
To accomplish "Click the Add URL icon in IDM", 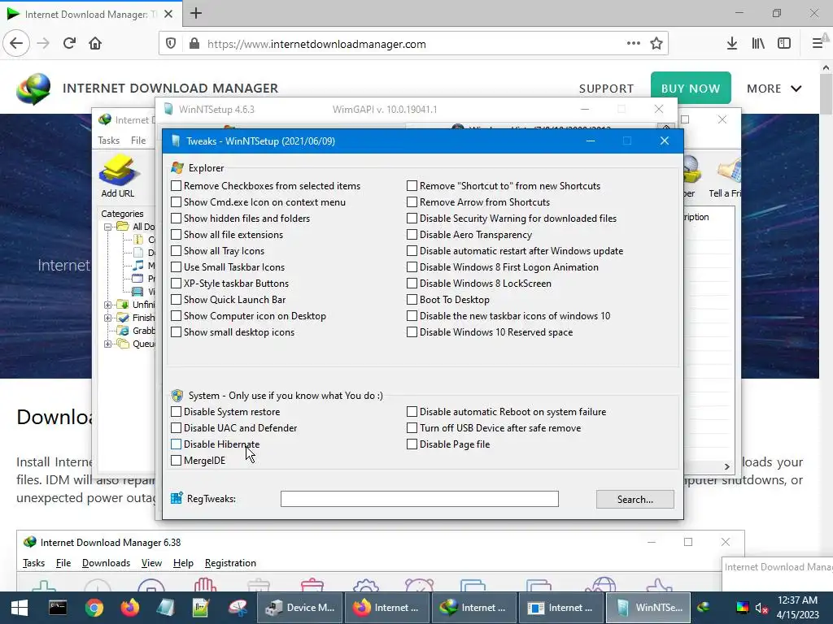I will [118, 176].
